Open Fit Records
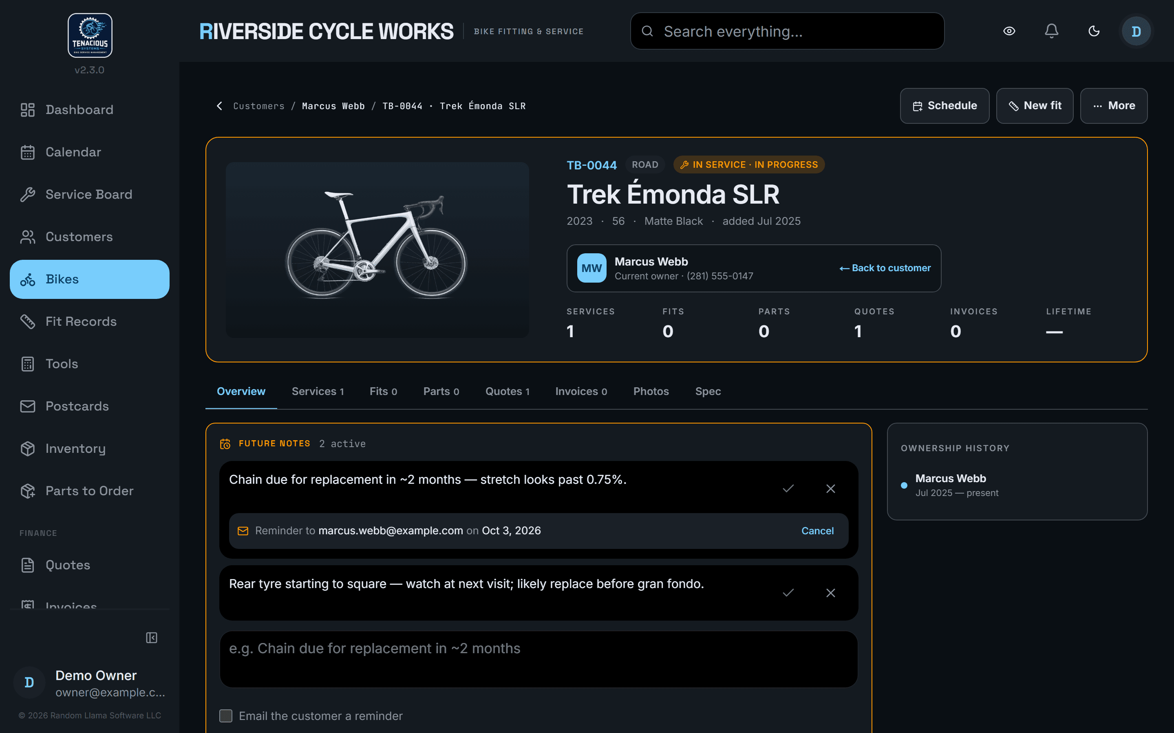The image size is (1174, 733). [x=89, y=321]
